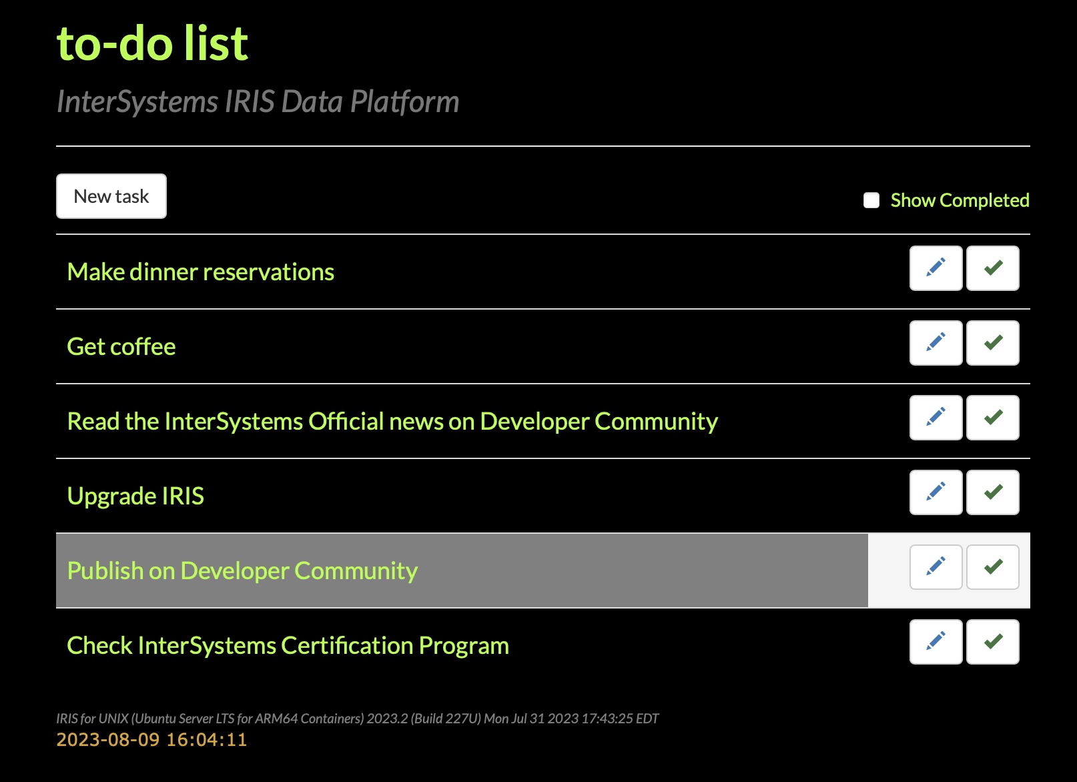The image size is (1077, 782).
Task: Mark Upgrade IRIS as done
Action: [993, 492]
